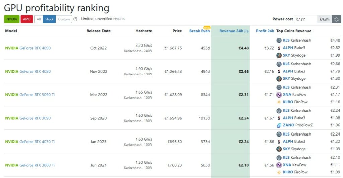Viewport: 343px width, 178px height.
Task: Click the XNA coin icon in RTX 3080 Ti row
Action: [x=279, y=165]
